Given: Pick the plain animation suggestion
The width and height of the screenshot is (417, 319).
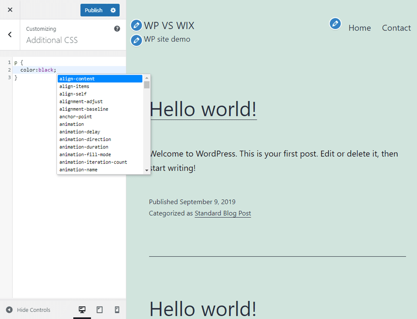Looking at the screenshot, I should click(x=100, y=124).
